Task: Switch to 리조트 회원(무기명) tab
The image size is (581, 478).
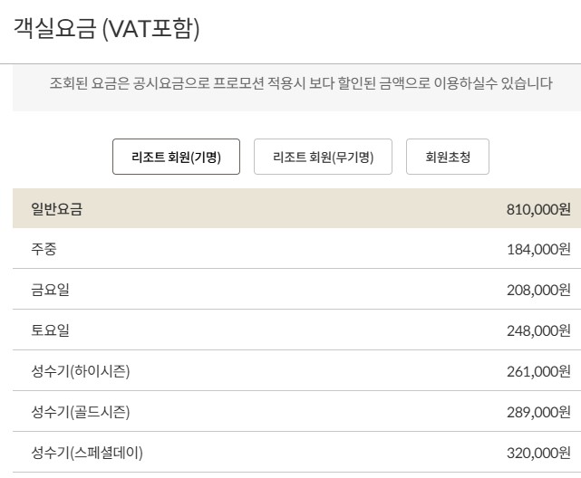Action: (x=323, y=157)
